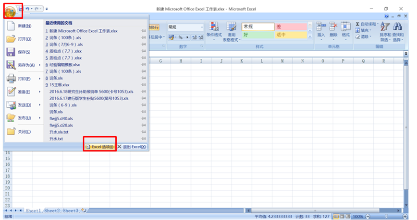Image resolution: width=417 pixels, height=220 pixels.
Task: Switch to the Sheet2 tab
Action: [52, 210]
